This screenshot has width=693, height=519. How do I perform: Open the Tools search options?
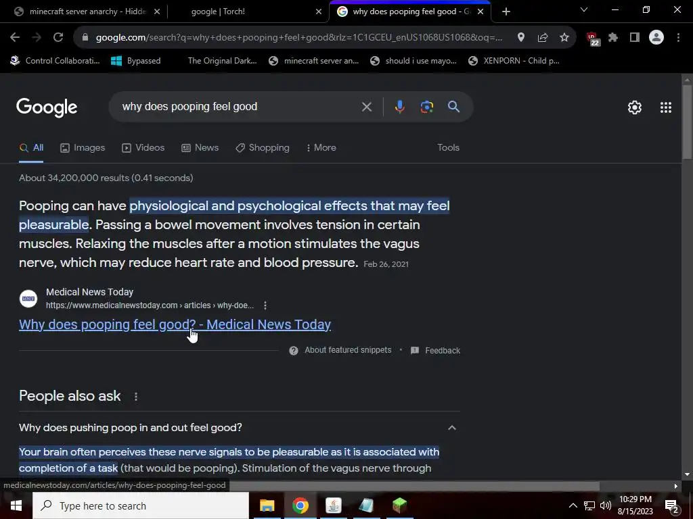[448, 148]
